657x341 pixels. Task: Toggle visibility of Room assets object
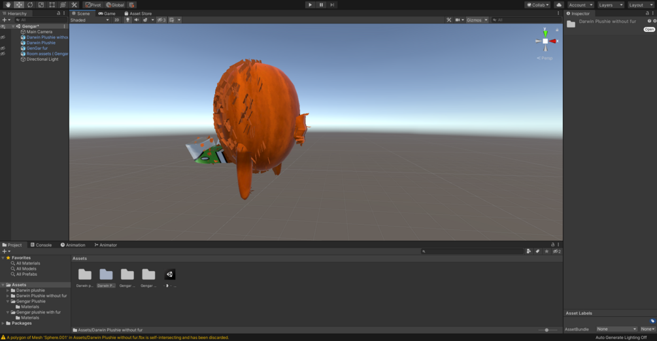pyautogui.click(x=3, y=54)
